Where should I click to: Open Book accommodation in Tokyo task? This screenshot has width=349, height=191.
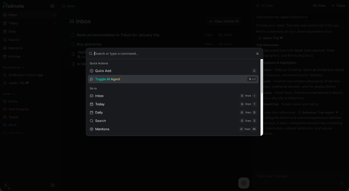(x=118, y=35)
